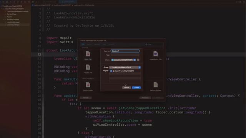The width and height of the screenshot is (246, 138).
Task: Click the 'withAnimation {' line on line 26
Action: [x=100, y=117]
